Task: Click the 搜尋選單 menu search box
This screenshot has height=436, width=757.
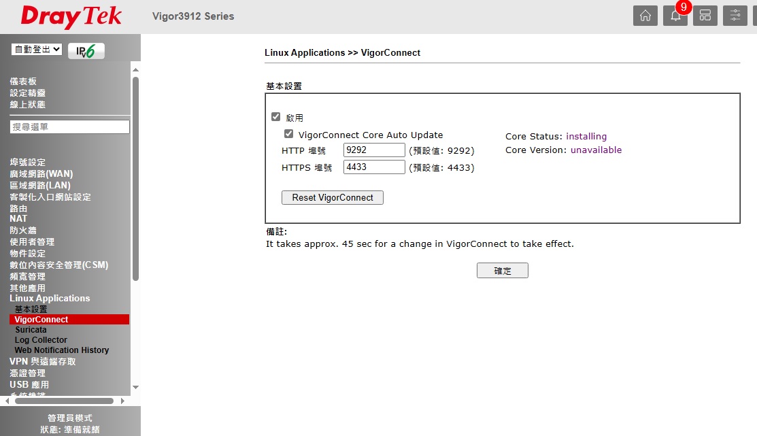Action: 69,127
